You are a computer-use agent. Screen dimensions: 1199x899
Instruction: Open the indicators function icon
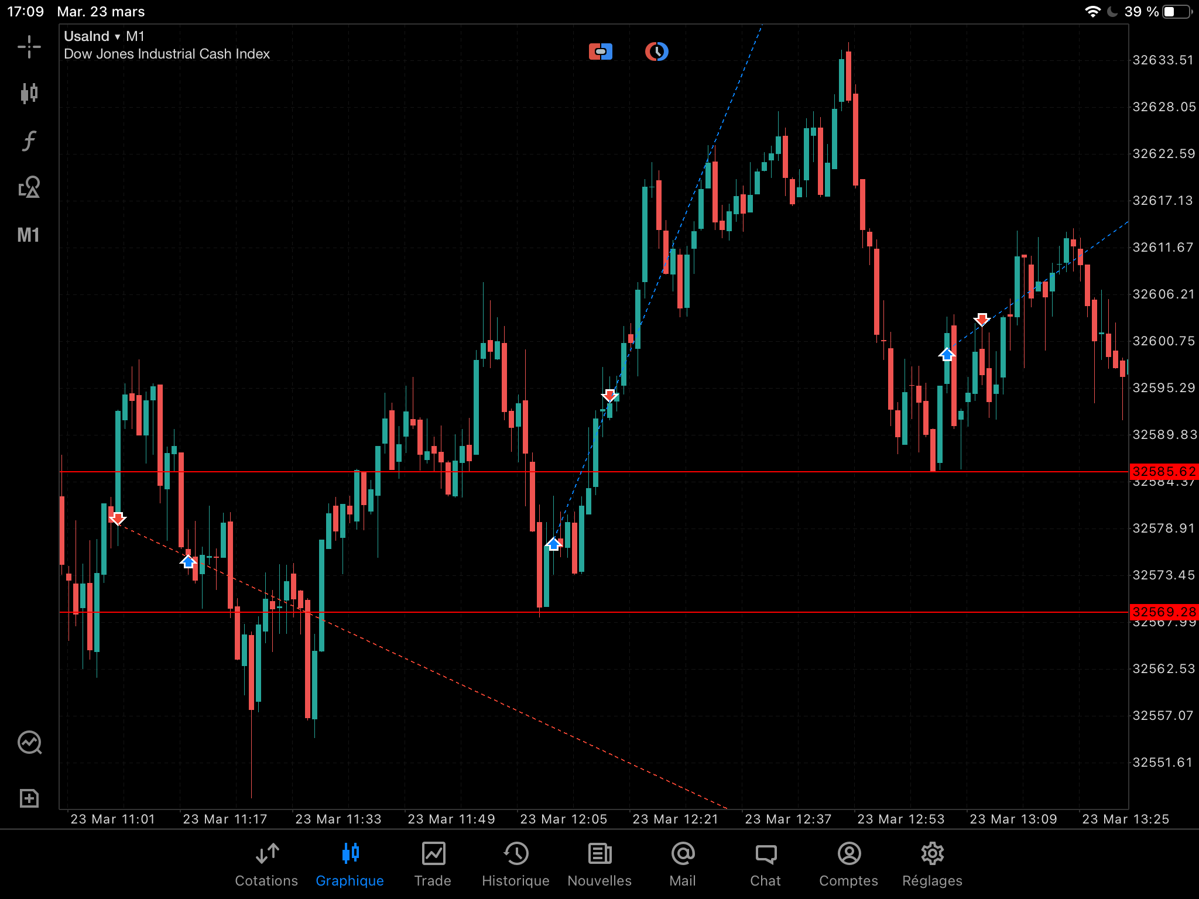(29, 140)
